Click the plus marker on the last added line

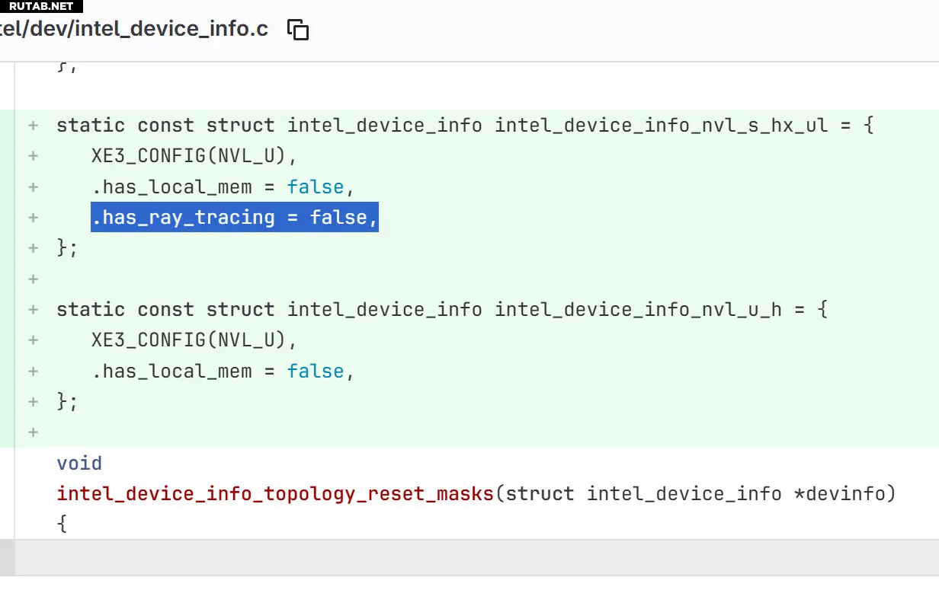pos(33,432)
